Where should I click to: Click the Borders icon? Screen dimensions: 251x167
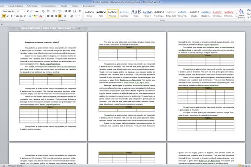[x=77, y=16]
